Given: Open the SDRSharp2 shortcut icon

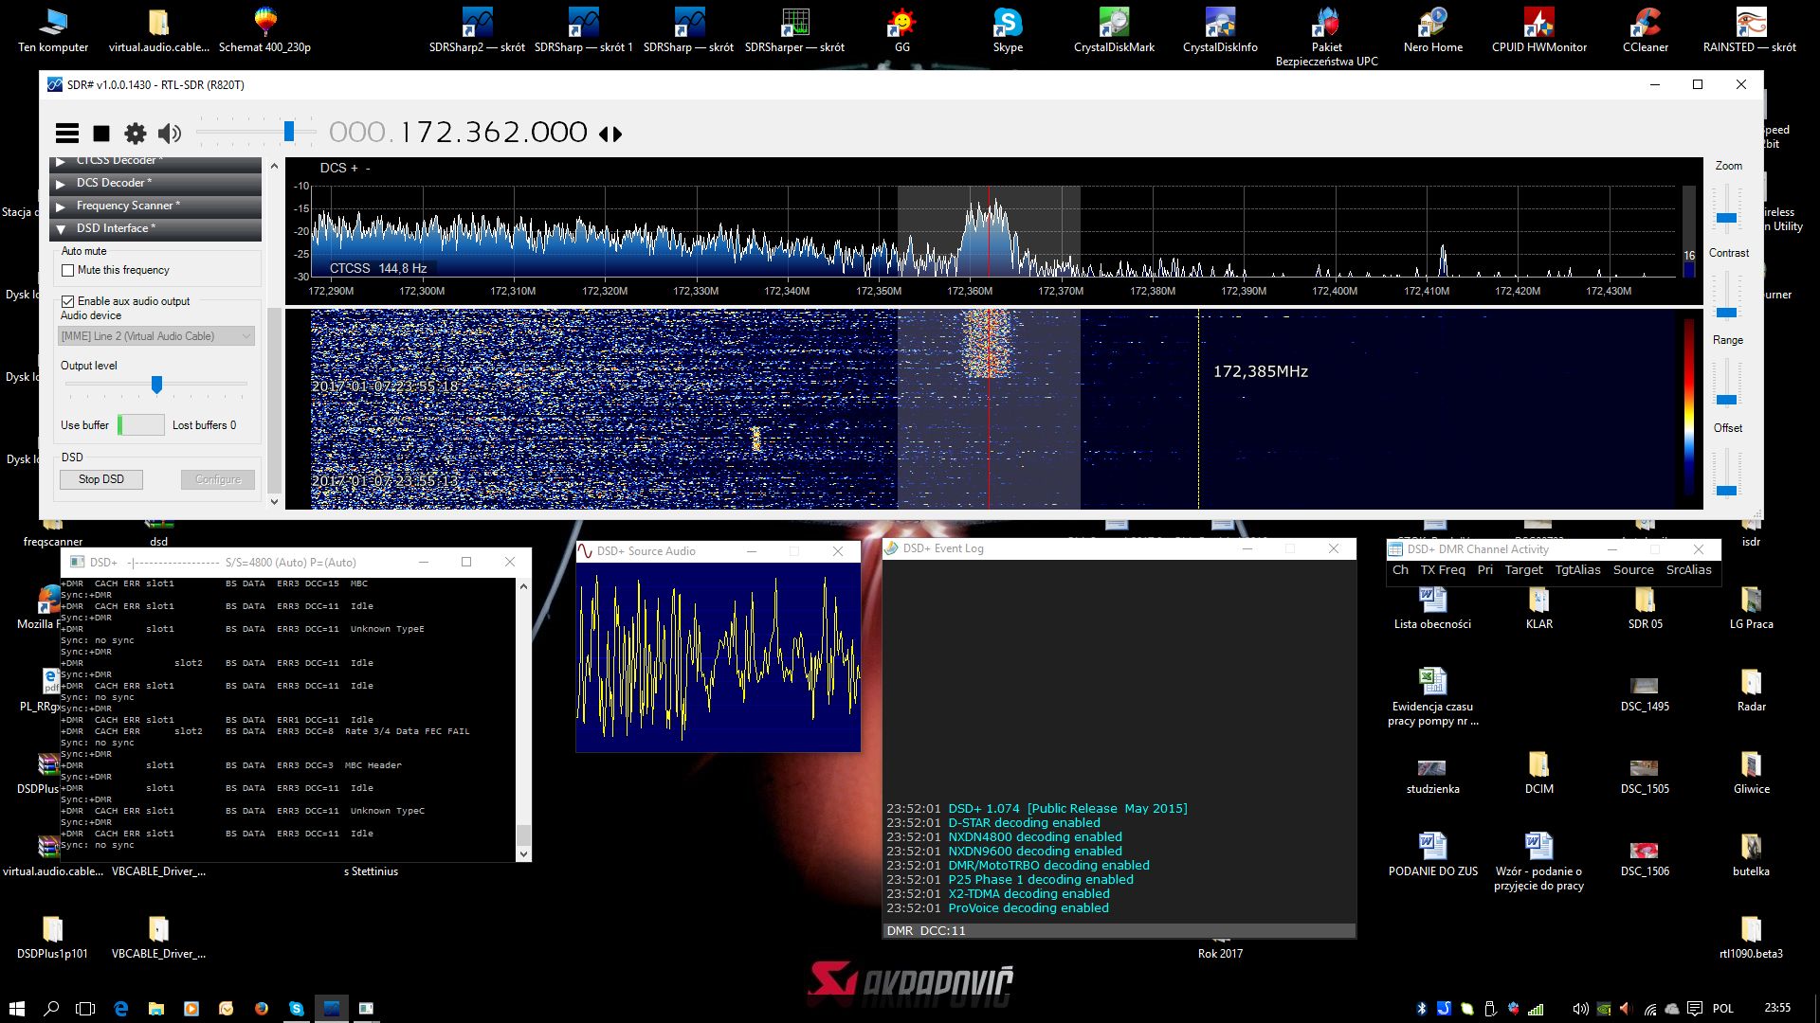Looking at the screenshot, I should pos(477,30).
